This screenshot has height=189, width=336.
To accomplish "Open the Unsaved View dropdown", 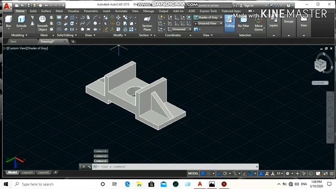I will [208, 23].
